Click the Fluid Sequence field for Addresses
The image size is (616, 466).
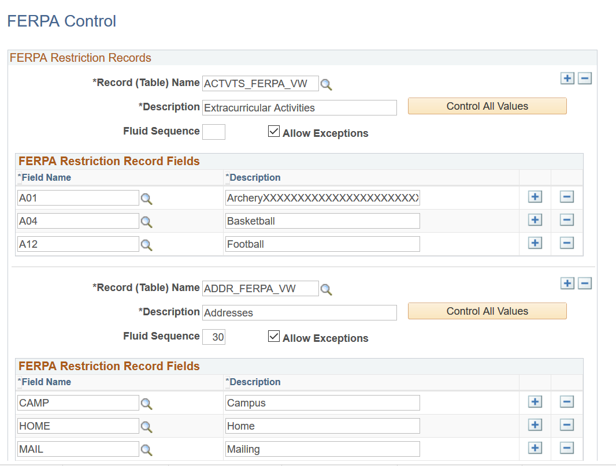pos(213,336)
